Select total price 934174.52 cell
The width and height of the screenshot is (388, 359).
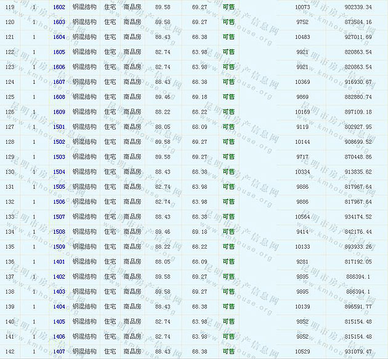point(358,217)
